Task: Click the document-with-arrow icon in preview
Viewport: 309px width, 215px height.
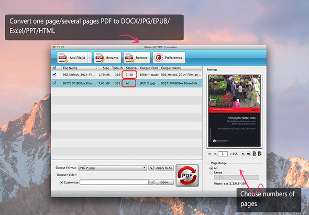Action: pos(260,153)
